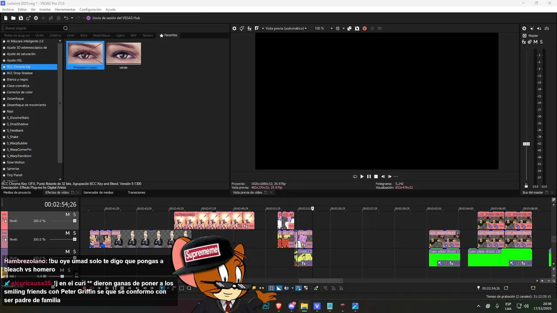
Task: Open the Master bus settings gear icon
Action: coord(524,28)
